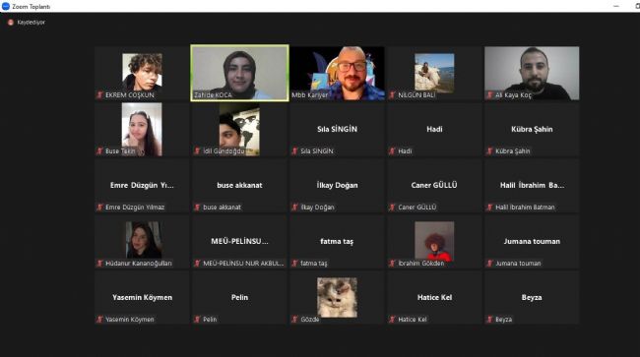
Task: Click the large fatma taş name
Action: pos(337,241)
